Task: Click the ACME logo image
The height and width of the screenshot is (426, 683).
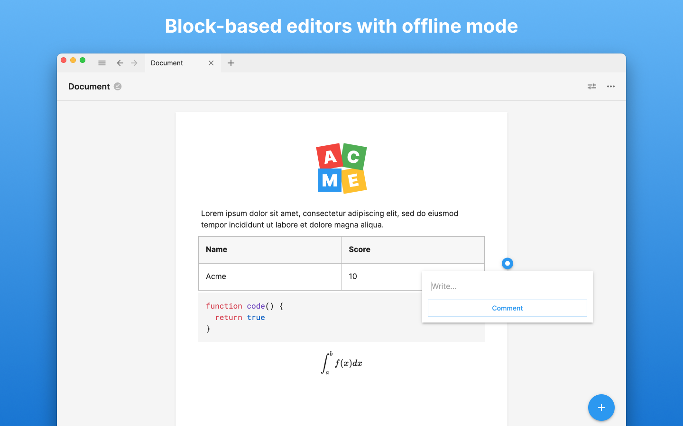Action: [x=341, y=169]
